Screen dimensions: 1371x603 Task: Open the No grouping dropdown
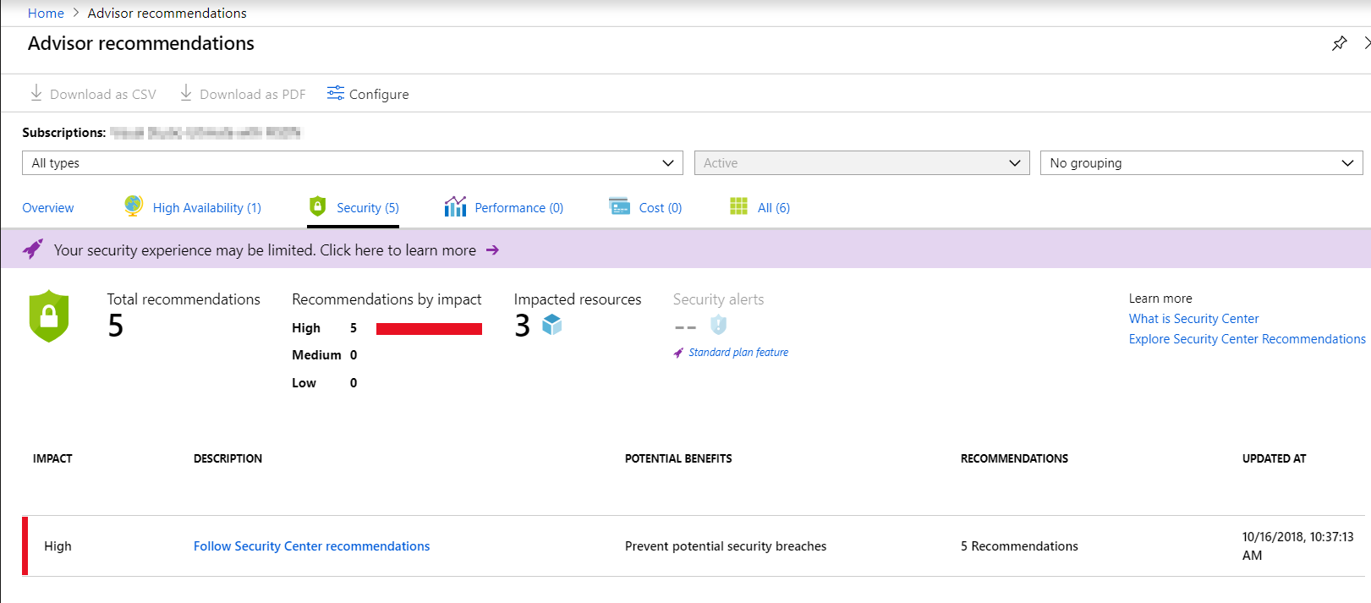point(1201,163)
